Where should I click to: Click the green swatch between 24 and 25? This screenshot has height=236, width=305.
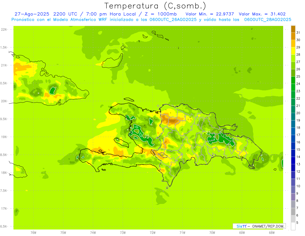tap(293, 80)
